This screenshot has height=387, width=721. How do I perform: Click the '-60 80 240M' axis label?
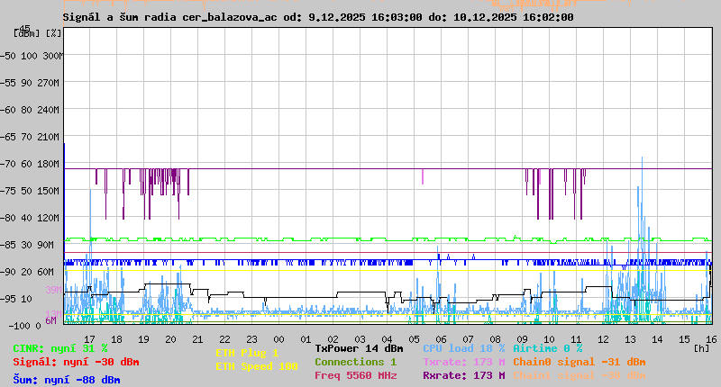(30, 110)
